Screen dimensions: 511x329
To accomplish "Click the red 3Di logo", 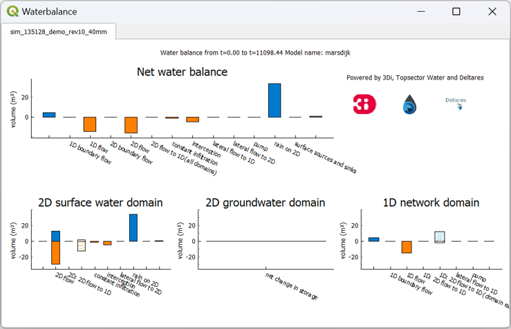I will tap(364, 104).
